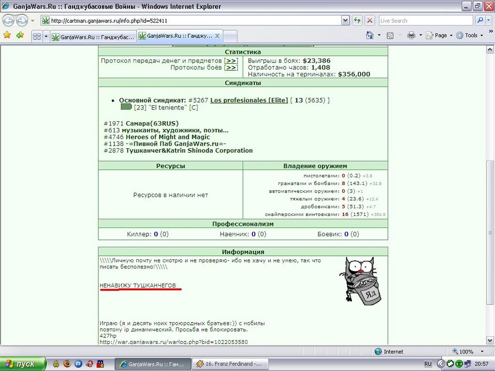Image resolution: width=495 pixels, height=371 pixels.
Task: Click the Home page icon
Action: pos(370,35)
